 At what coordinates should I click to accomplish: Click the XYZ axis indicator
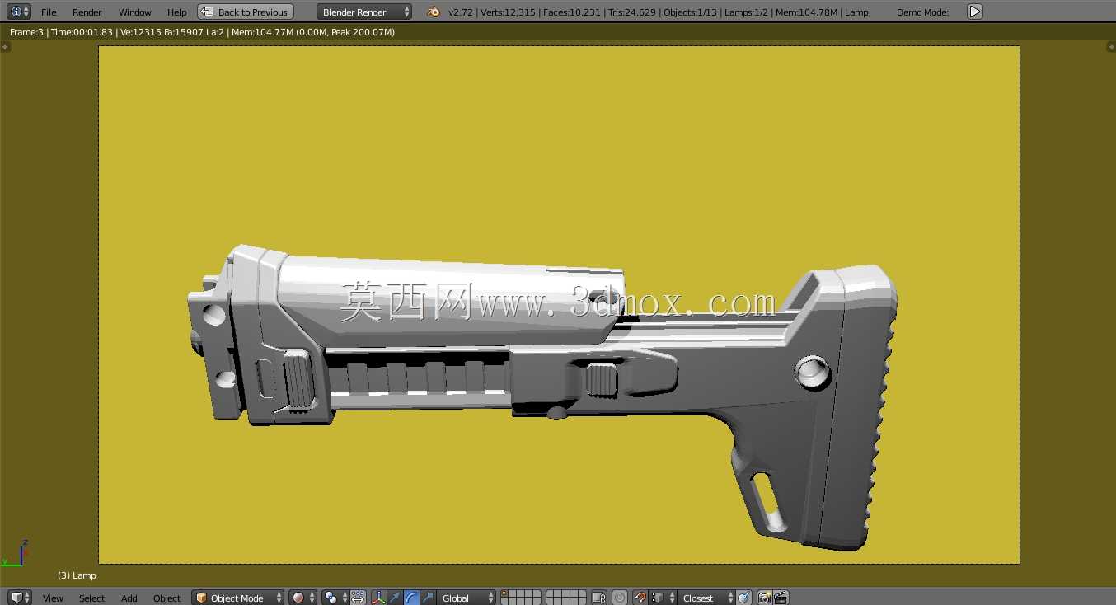point(15,553)
